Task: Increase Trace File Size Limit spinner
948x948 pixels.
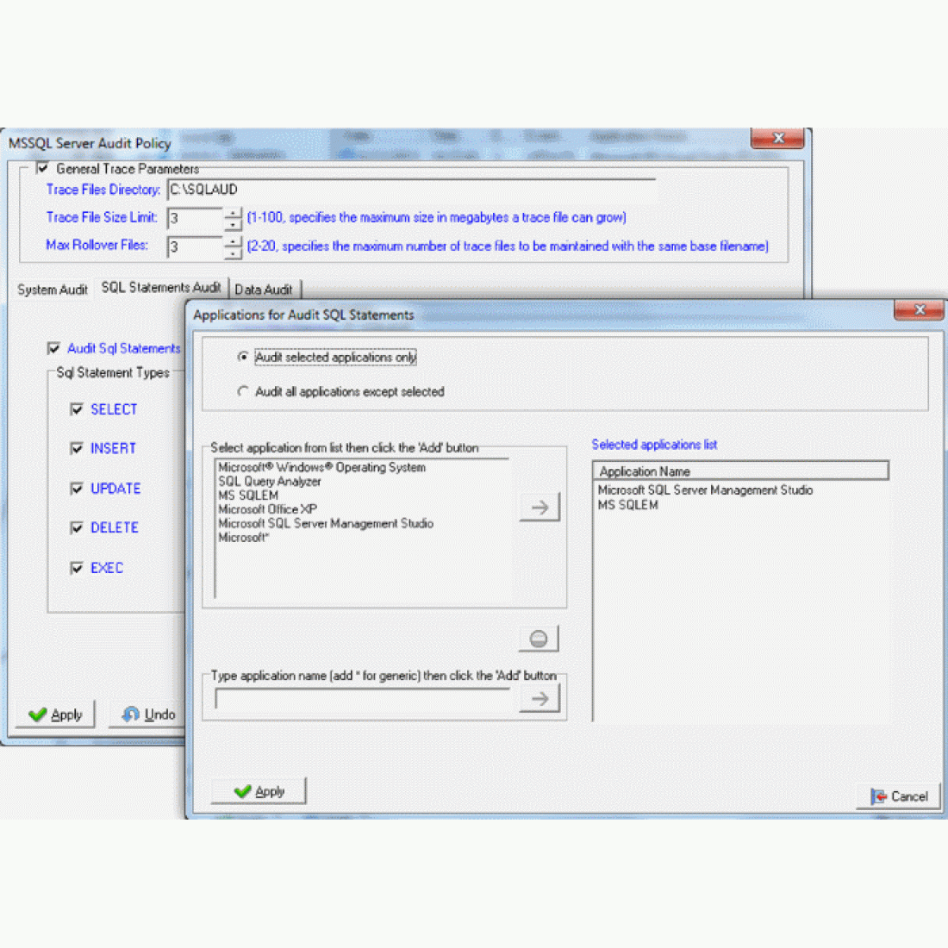Action: tap(233, 212)
